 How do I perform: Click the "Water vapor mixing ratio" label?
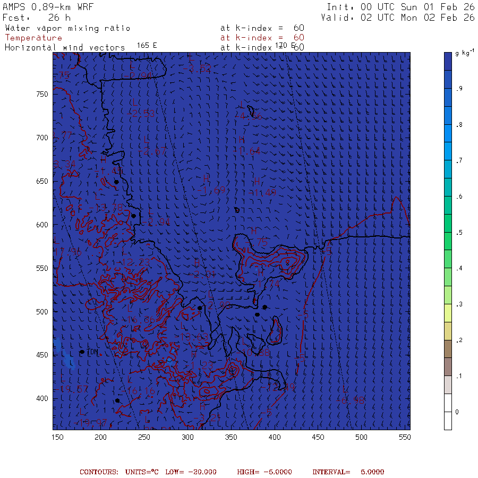click(67, 28)
